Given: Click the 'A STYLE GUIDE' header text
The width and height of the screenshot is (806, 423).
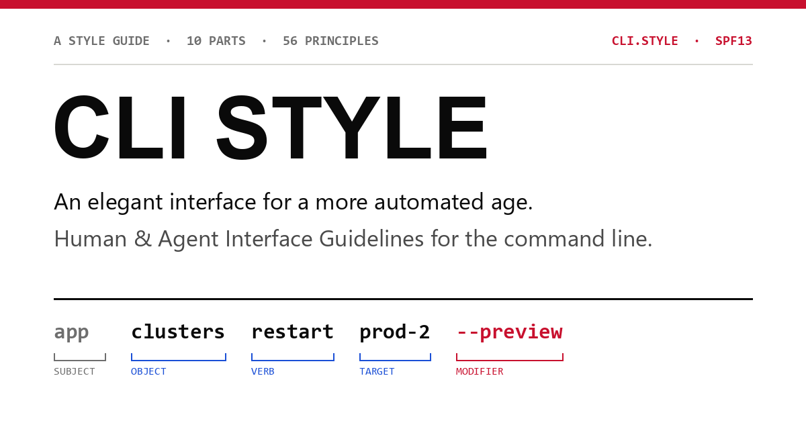Looking at the screenshot, I should [101, 41].
